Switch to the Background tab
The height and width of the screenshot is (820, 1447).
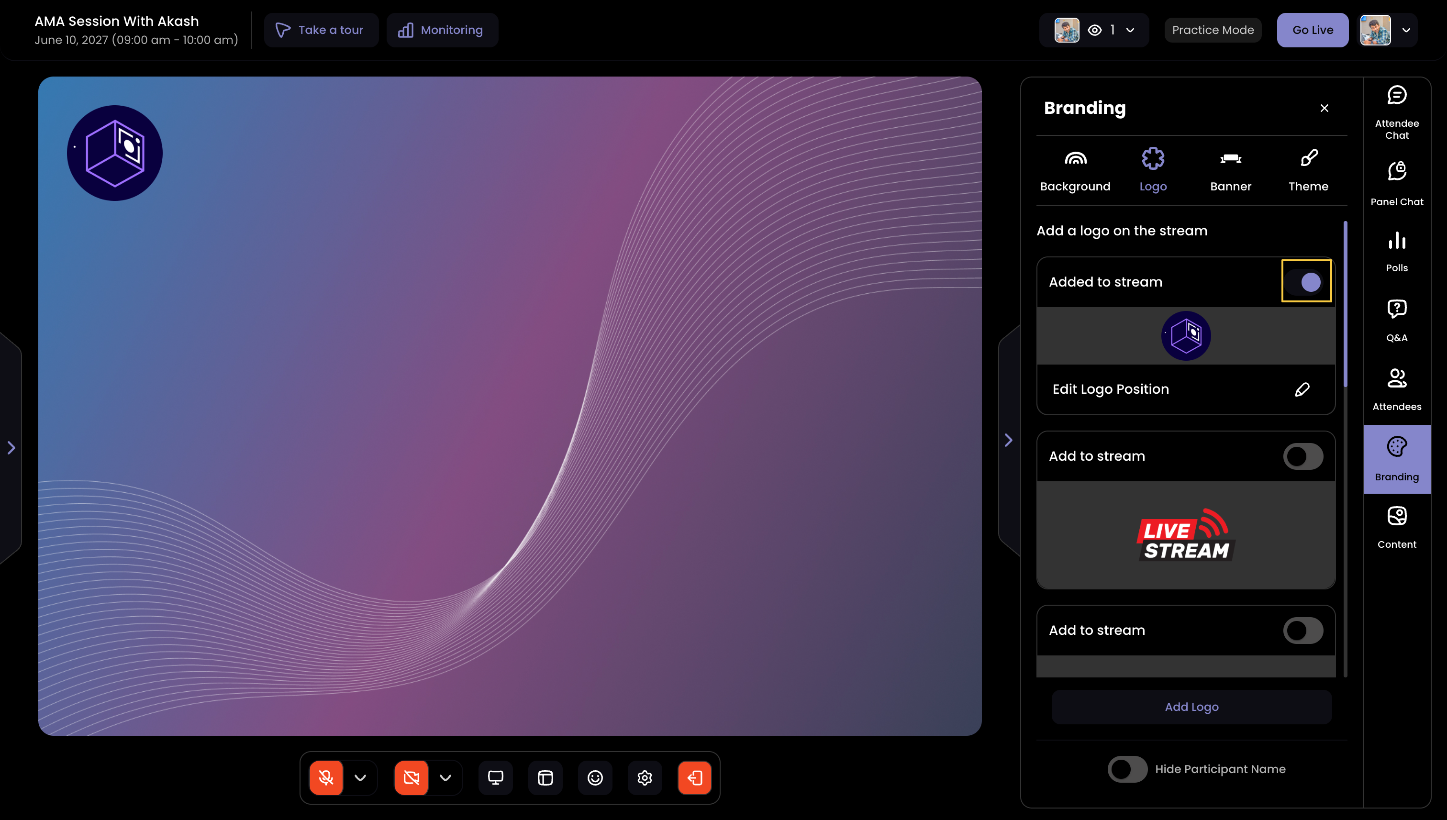(x=1075, y=171)
